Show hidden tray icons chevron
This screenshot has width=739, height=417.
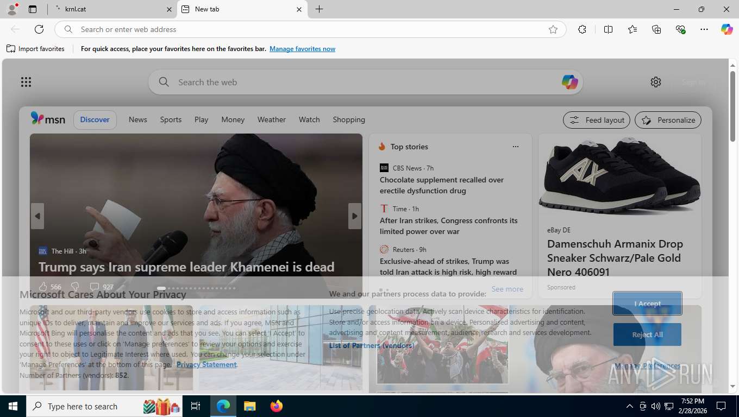coord(630,406)
